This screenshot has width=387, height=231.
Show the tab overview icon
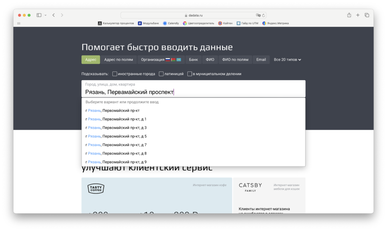coord(367,15)
